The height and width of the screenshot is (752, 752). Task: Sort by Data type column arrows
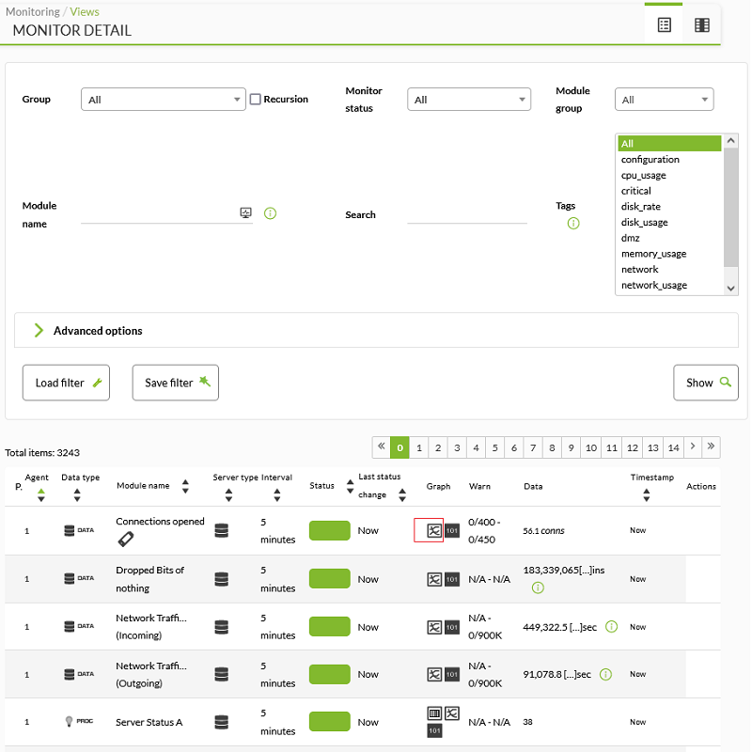click(x=77, y=495)
